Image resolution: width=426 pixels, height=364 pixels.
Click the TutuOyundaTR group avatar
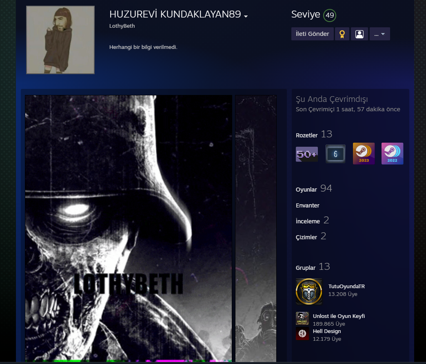(x=309, y=291)
